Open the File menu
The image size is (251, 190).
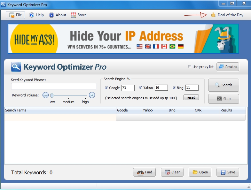pos(15,15)
